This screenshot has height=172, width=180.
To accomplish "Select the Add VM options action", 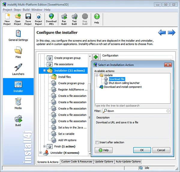I will coord(67,140).
